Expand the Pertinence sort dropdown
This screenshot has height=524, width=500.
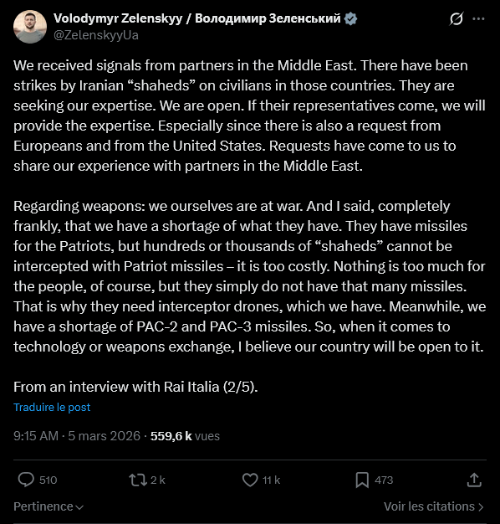click(x=48, y=506)
